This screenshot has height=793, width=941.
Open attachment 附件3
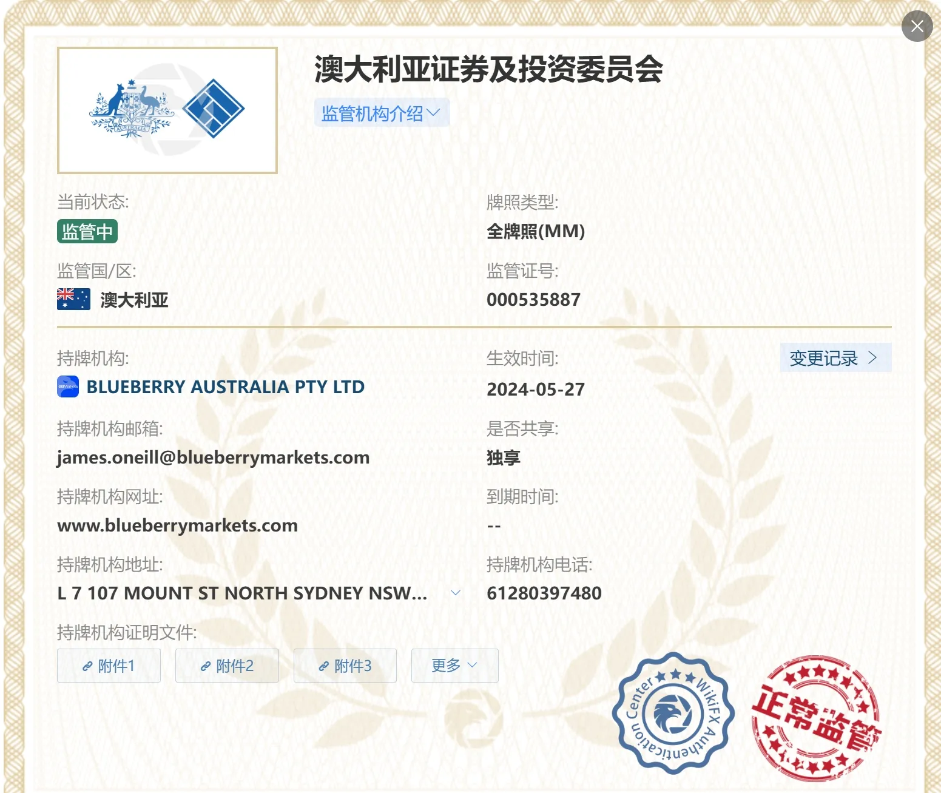pyautogui.click(x=345, y=666)
